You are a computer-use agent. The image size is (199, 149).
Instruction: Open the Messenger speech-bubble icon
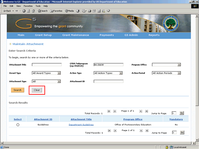108,11
